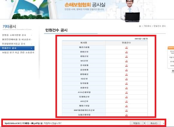Open the BNP파리바카디프손보 PDF icon
This screenshot has width=174, height=127.
126,111
